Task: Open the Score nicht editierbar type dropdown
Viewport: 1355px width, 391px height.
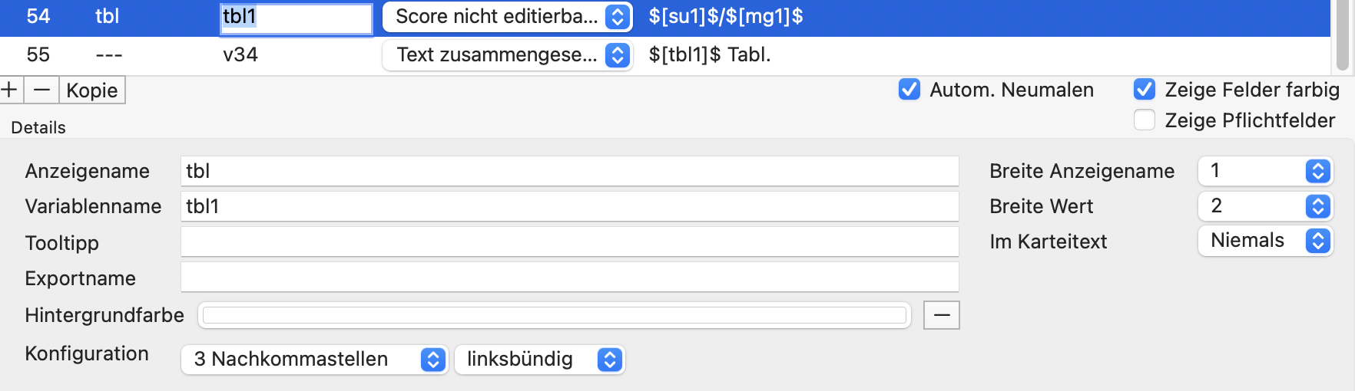Action: [x=508, y=17]
